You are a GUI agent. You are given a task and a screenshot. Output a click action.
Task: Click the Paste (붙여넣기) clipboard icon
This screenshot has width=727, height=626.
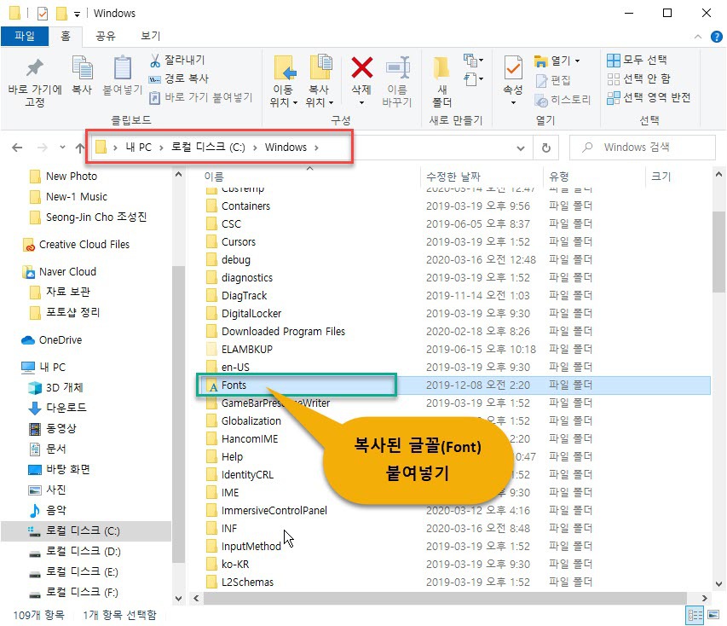click(123, 67)
